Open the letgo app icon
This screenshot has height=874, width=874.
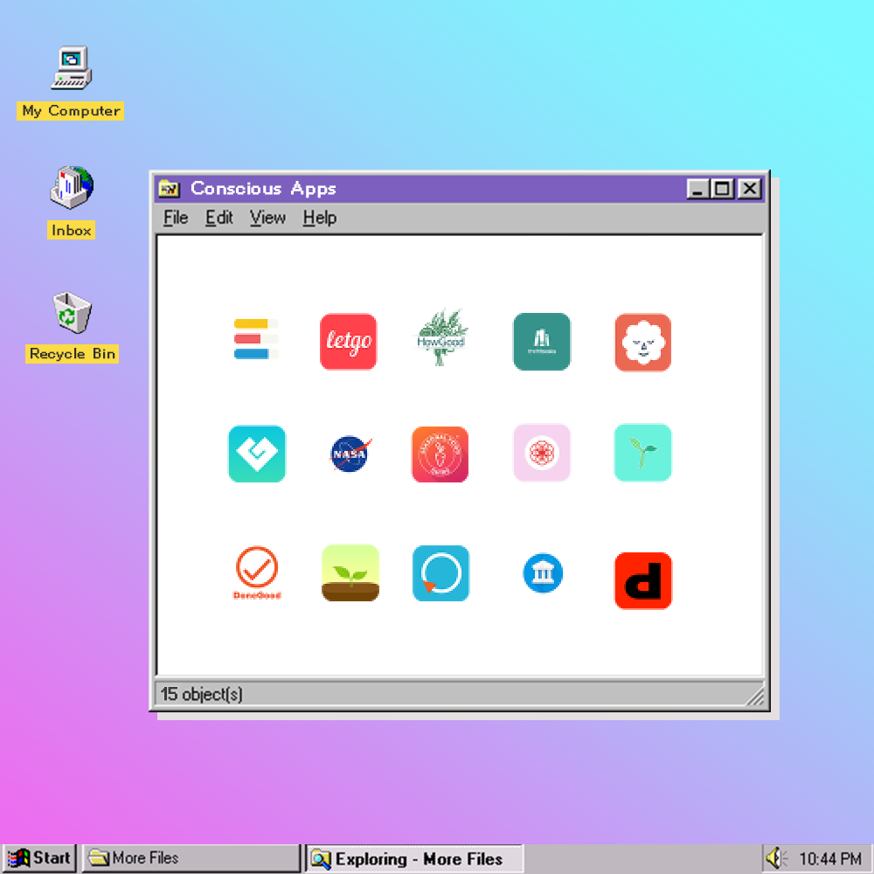pyautogui.click(x=348, y=341)
